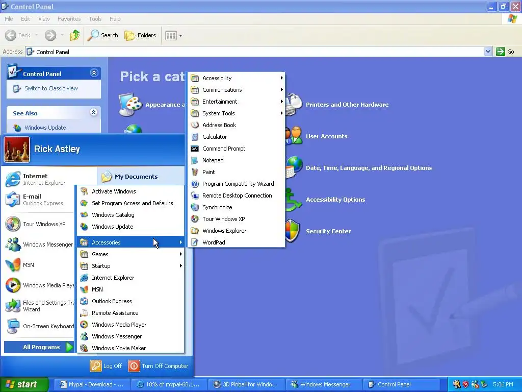Click the All Programs button
522x392 pixels.
coord(39,347)
